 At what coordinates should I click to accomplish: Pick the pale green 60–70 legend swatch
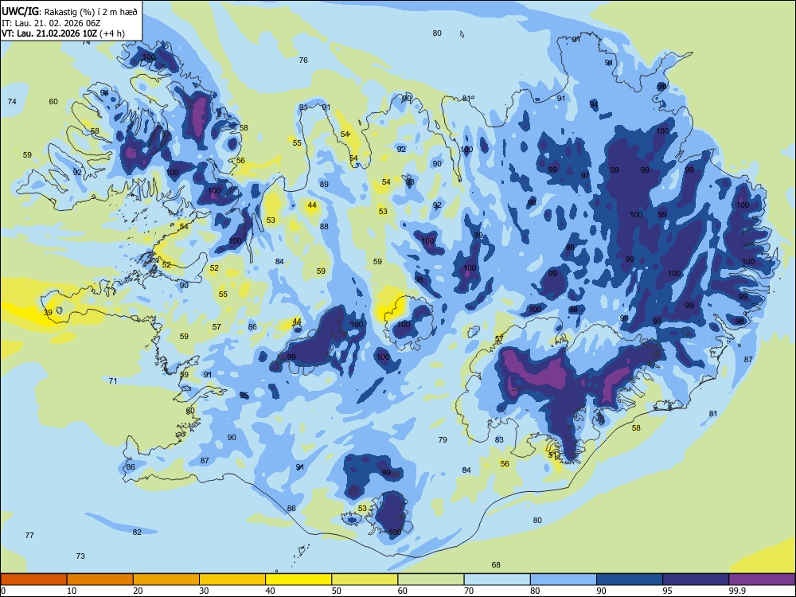tap(431, 579)
